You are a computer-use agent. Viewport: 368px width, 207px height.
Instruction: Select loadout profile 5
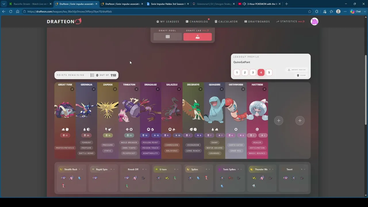(x=269, y=72)
